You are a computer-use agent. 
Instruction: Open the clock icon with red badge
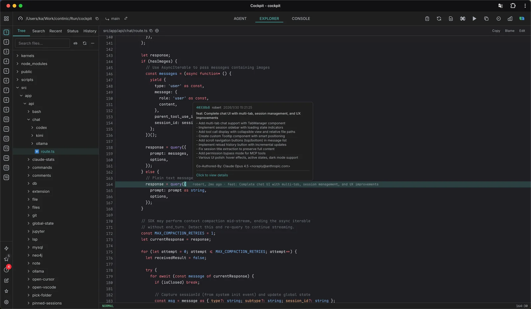click(6, 270)
